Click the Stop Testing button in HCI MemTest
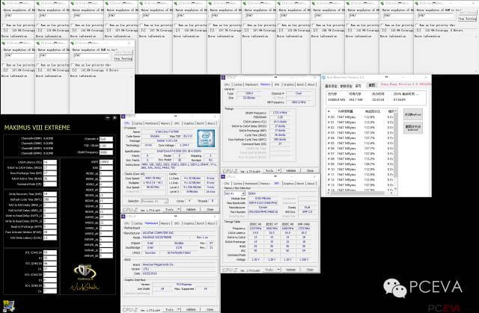479x313 pixels. (123, 58)
